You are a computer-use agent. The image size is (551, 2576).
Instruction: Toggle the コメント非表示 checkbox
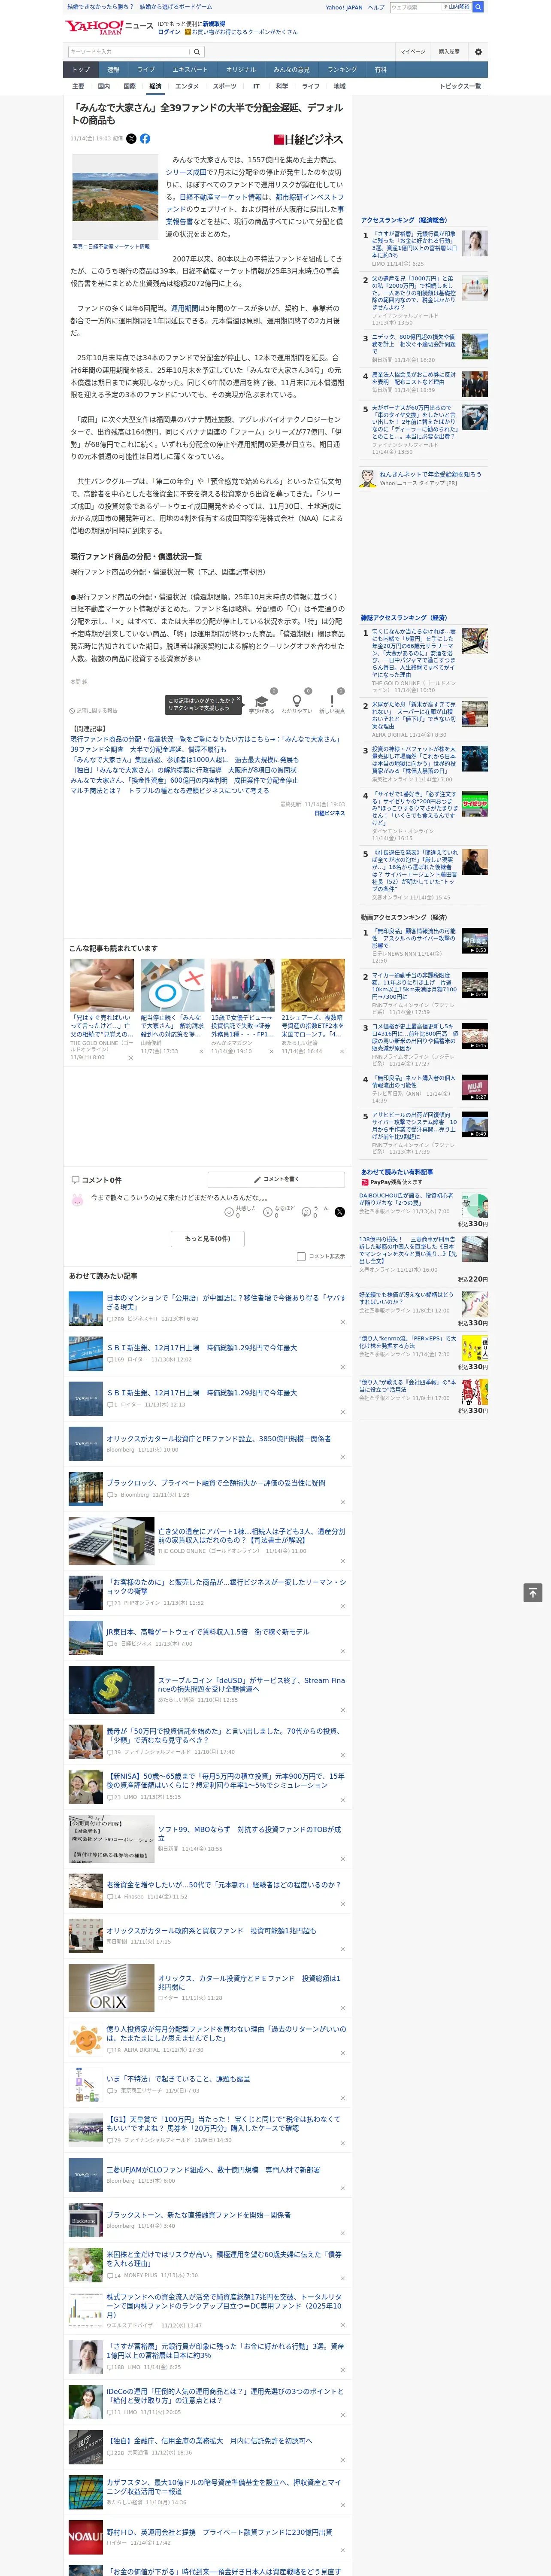301,1257
